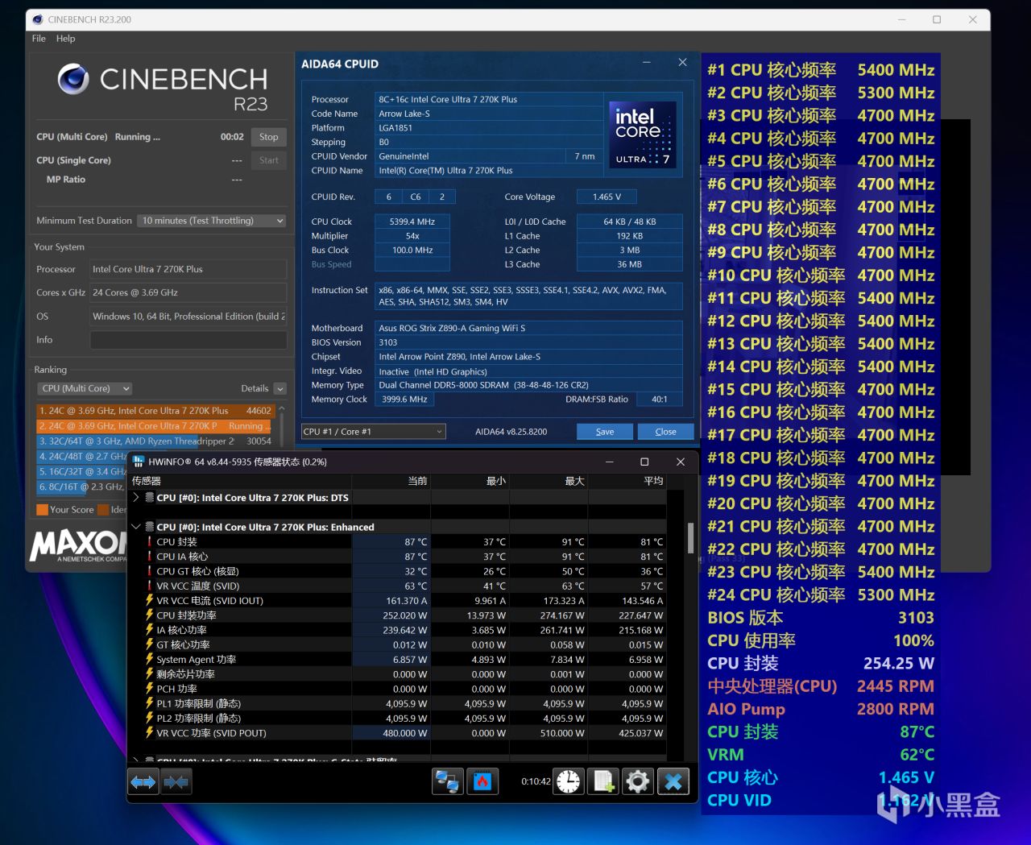
Task: Click lightning icon beside IA 核心功率
Action: pos(150,630)
